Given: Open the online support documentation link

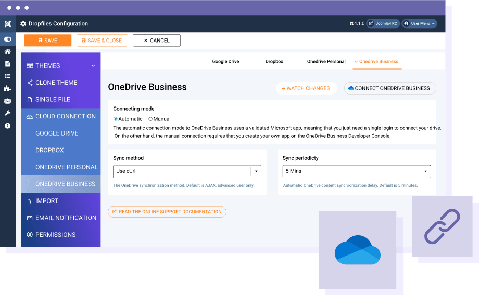Looking at the screenshot, I should (x=167, y=212).
